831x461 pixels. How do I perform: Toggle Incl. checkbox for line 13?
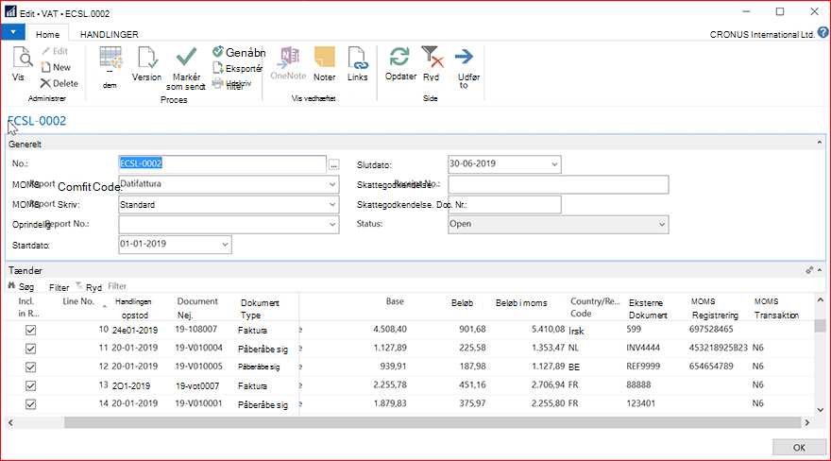coord(31,385)
